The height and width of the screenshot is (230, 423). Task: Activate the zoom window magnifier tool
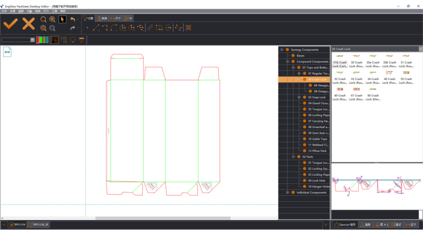click(43, 20)
